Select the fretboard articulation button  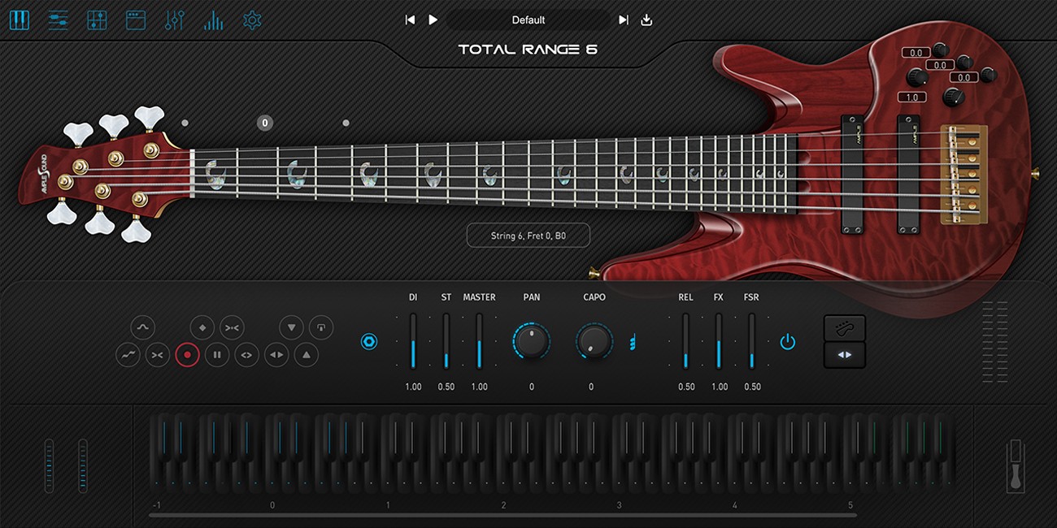click(845, 327)
